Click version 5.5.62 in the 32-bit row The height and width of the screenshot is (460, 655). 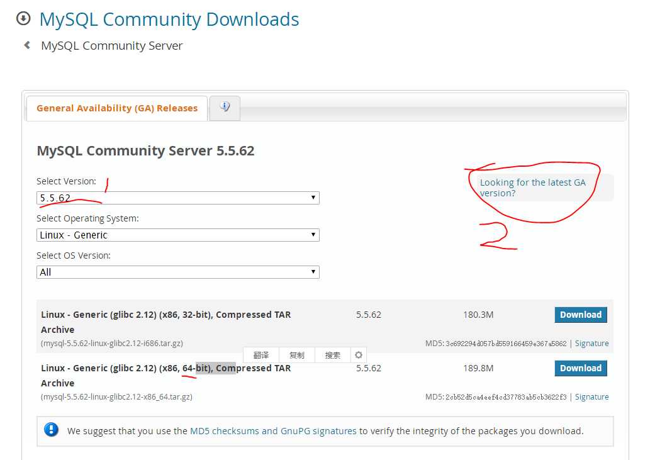pos(369,315)
